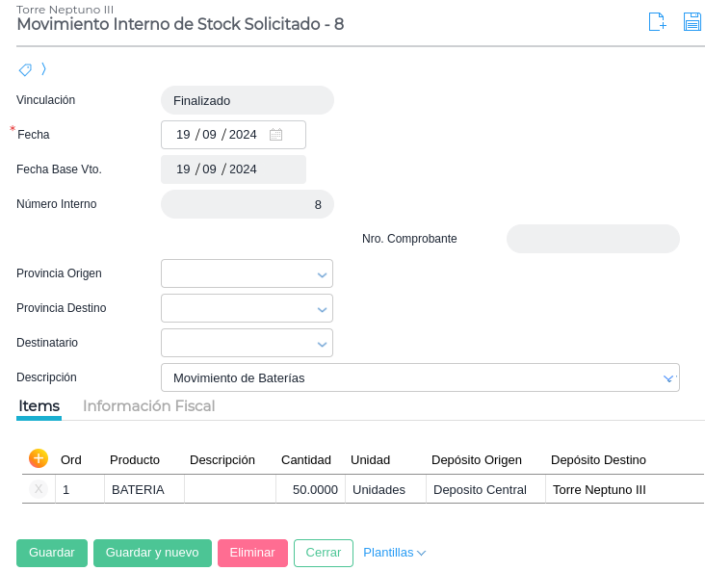Click the Nro. Comprobante input field
Screen dimensions: 705x571
point(592,239)
